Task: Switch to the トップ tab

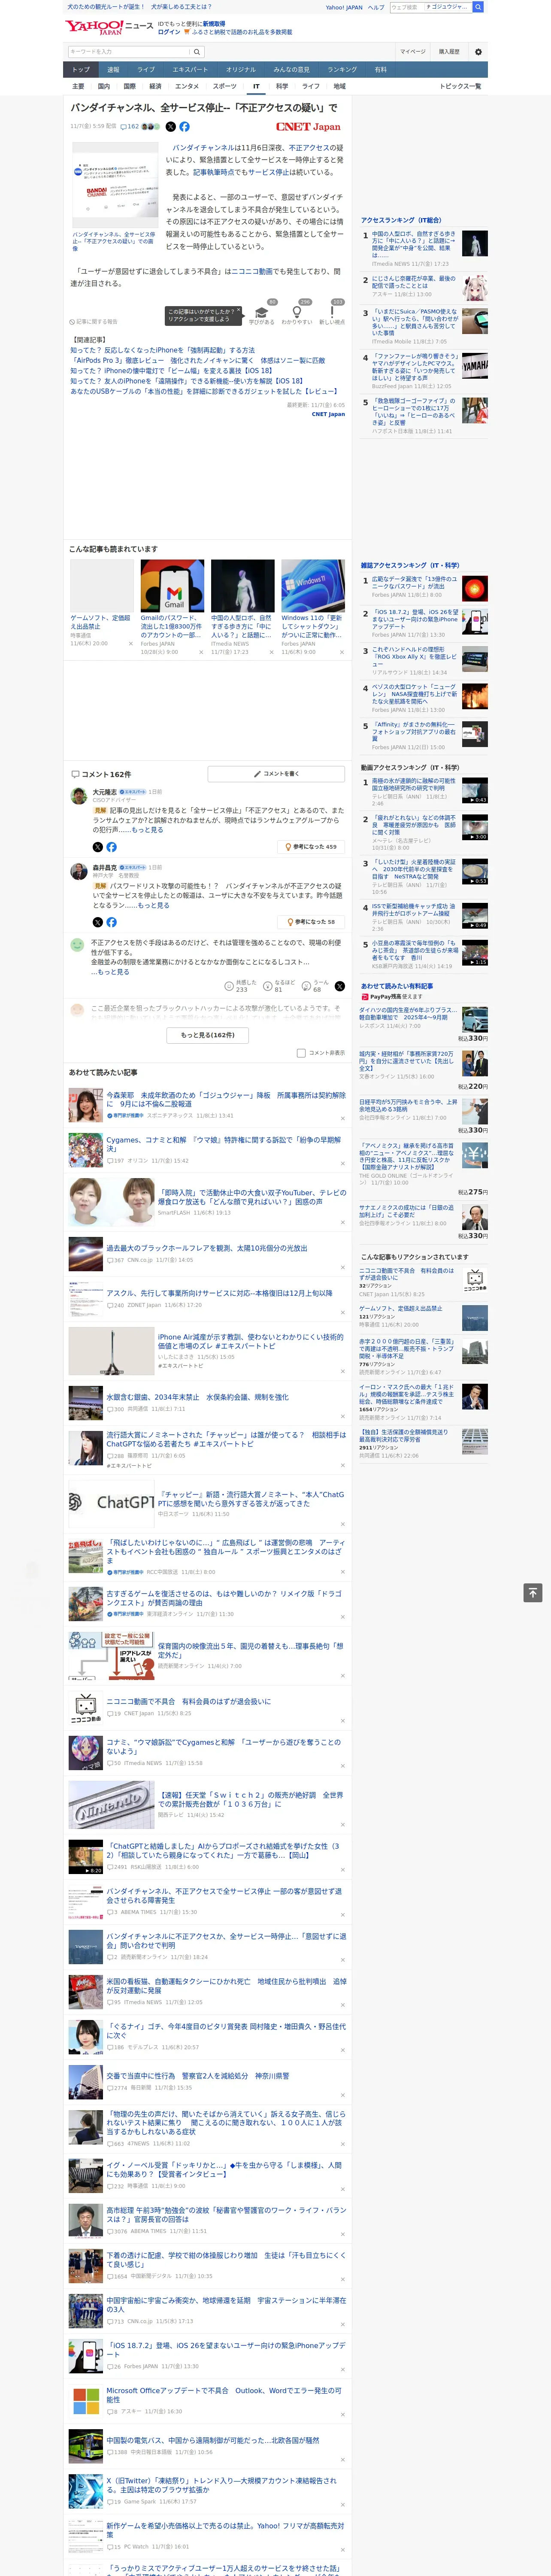Action: click(81, 70)
